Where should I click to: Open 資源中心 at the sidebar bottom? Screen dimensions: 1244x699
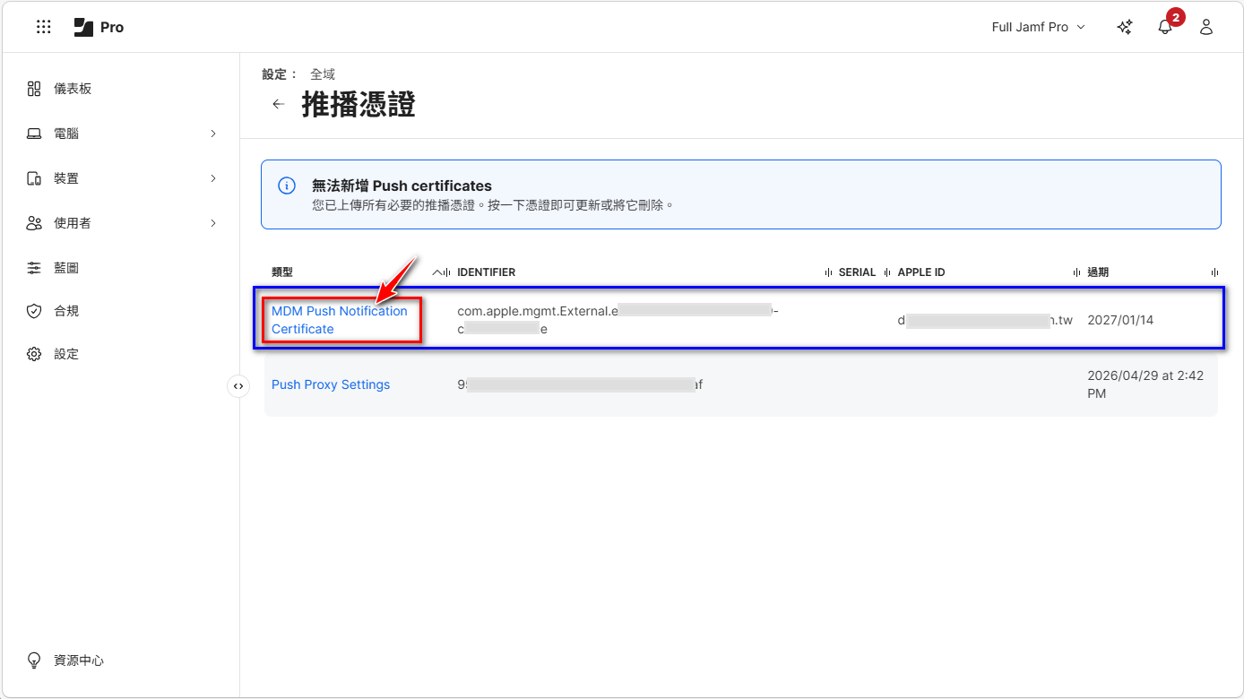78,660
